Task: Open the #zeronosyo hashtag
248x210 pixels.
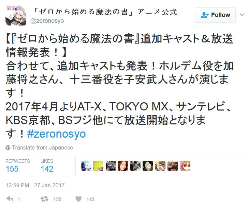Action: 57,134
